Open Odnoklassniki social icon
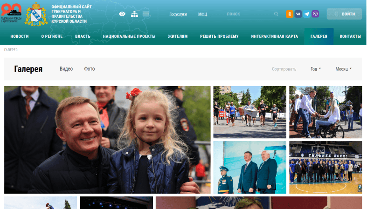 290,14
